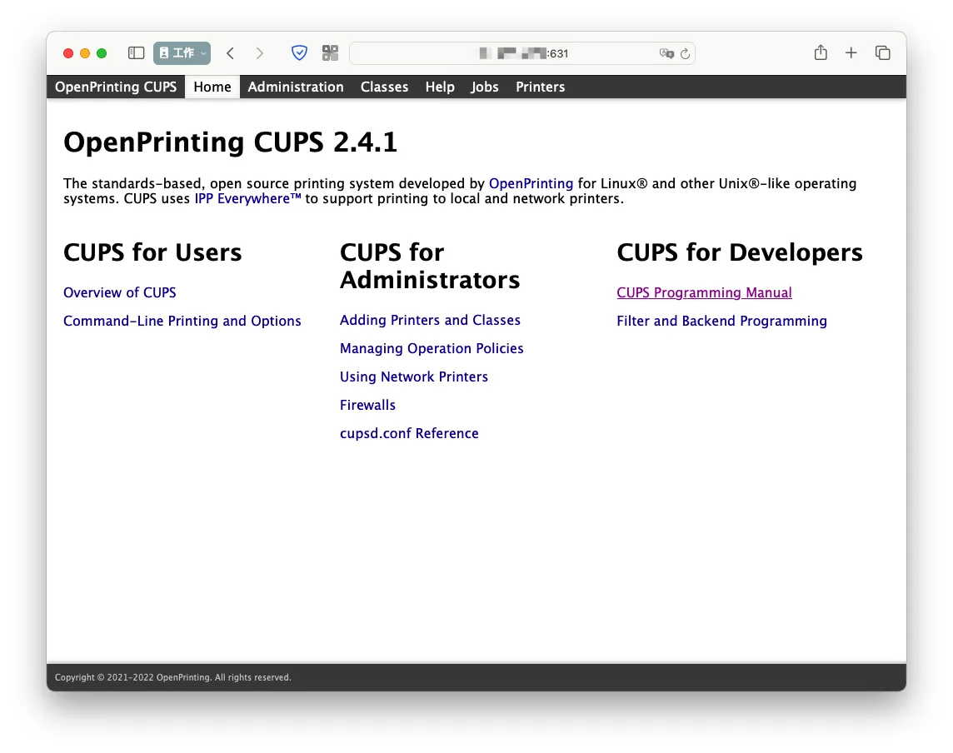Show the tab overview icon
This screenshot has width=953, height=753.
pos(883,53)
